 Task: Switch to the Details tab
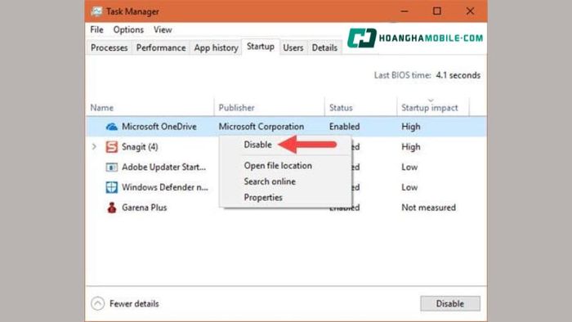click(324, 47)
